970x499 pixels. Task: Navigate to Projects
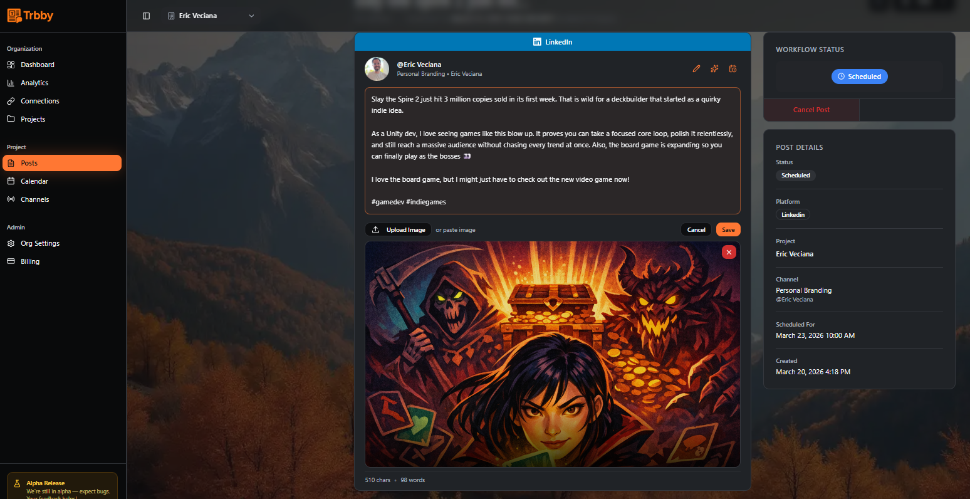(x=62, y=119)
